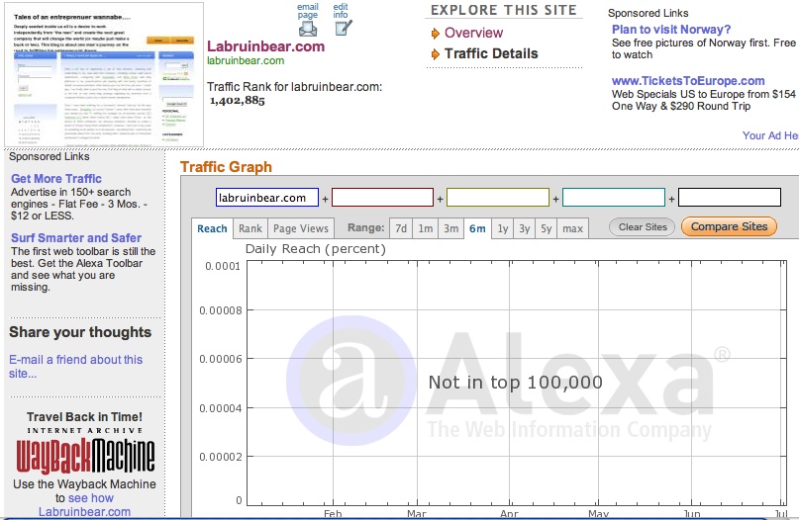Click E-mail a friend about this site
Viewport: 799px width, 520px height.
75,367
